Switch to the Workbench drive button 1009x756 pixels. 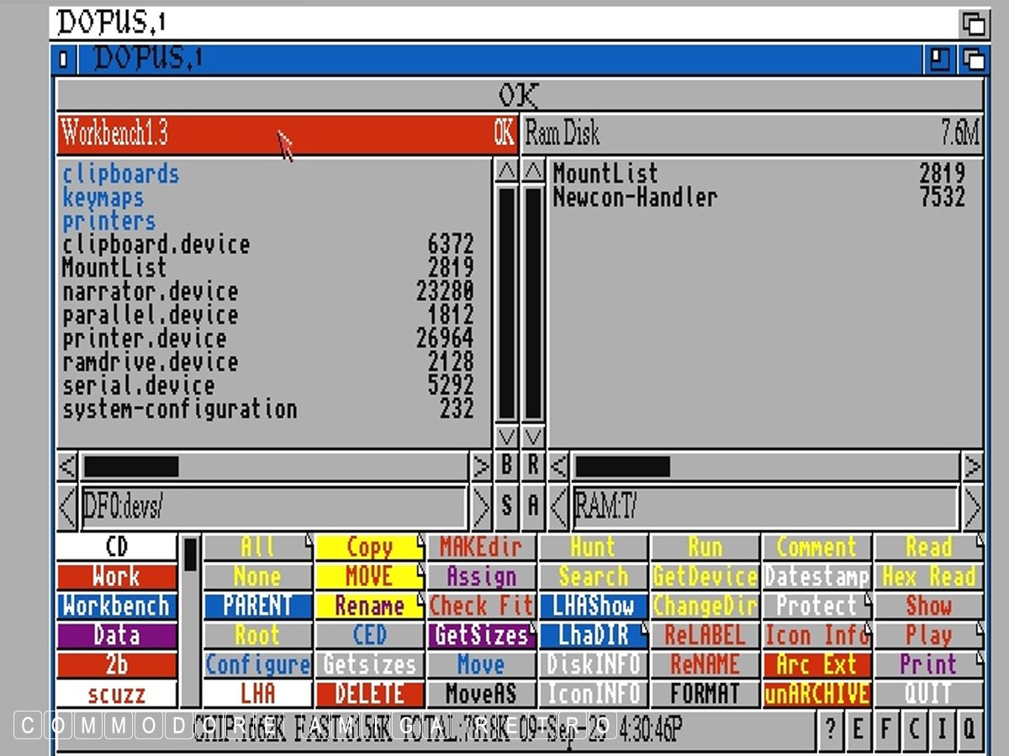(x=116, y=606)
